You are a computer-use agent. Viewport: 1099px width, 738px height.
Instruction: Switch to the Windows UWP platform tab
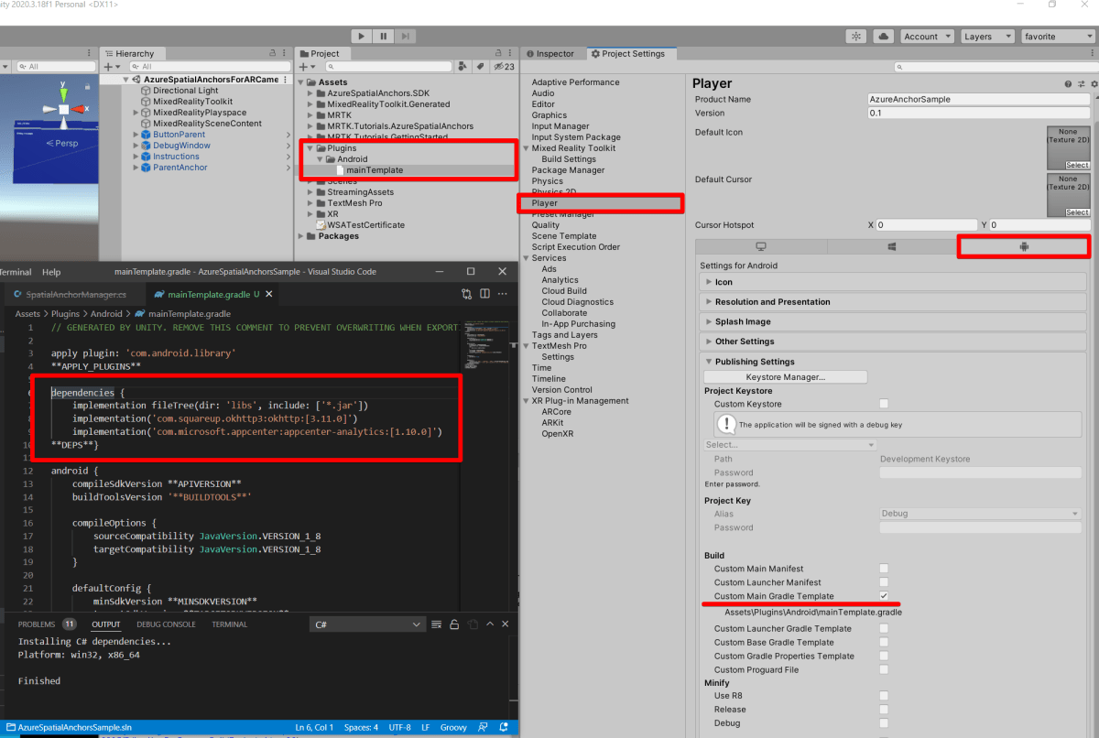pos(892,246)
